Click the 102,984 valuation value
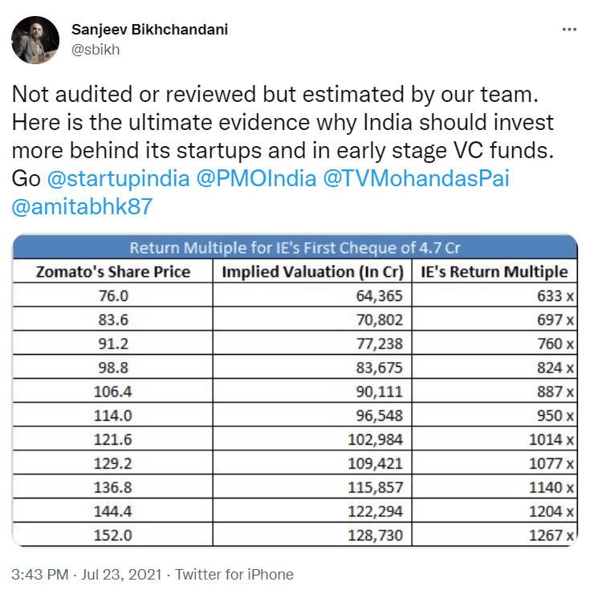 [x=376, y=440]
